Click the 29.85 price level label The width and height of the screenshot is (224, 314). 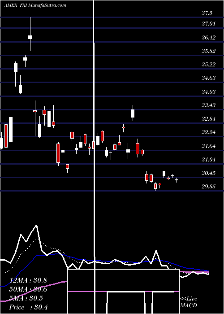click(x=208, y=187)
